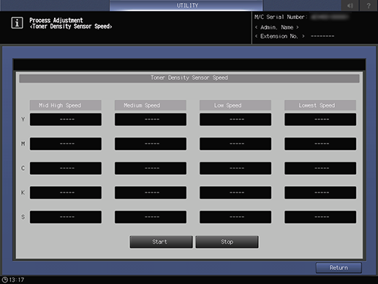Click the Medium Speed column header

pyautogui.click(x=151, y=105)
